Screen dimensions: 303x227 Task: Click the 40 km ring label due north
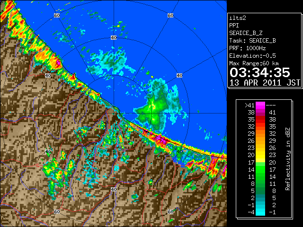tap(114, 38)
